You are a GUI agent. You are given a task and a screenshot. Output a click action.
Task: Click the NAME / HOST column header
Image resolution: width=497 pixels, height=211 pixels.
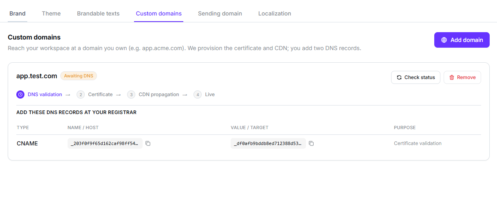pyautogui.click(x=83, y=127)
